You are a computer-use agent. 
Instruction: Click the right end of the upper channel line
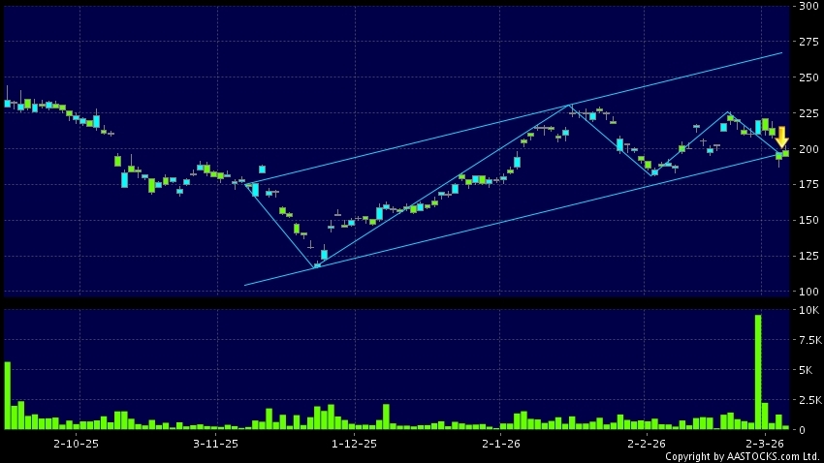point(781,52)
